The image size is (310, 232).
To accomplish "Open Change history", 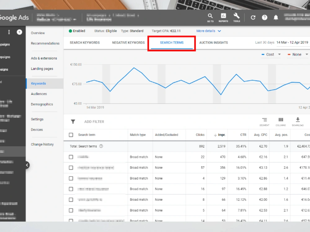I will pyautogui.click(x=42, y=144).
